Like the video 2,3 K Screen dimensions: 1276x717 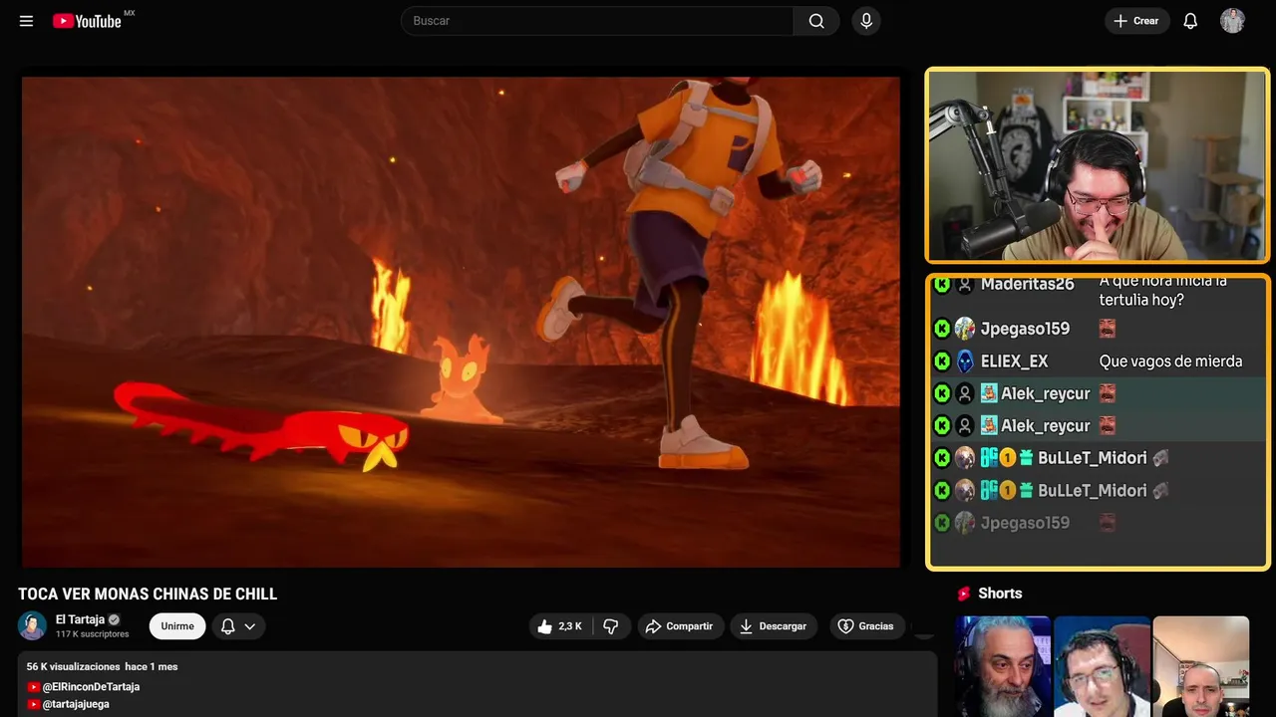click(559, 626)
